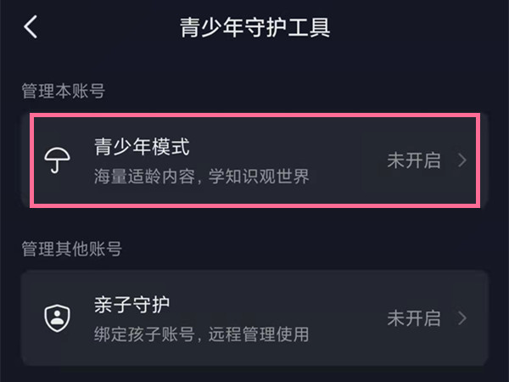Select the 亲子守护 card

click(255, 318)
